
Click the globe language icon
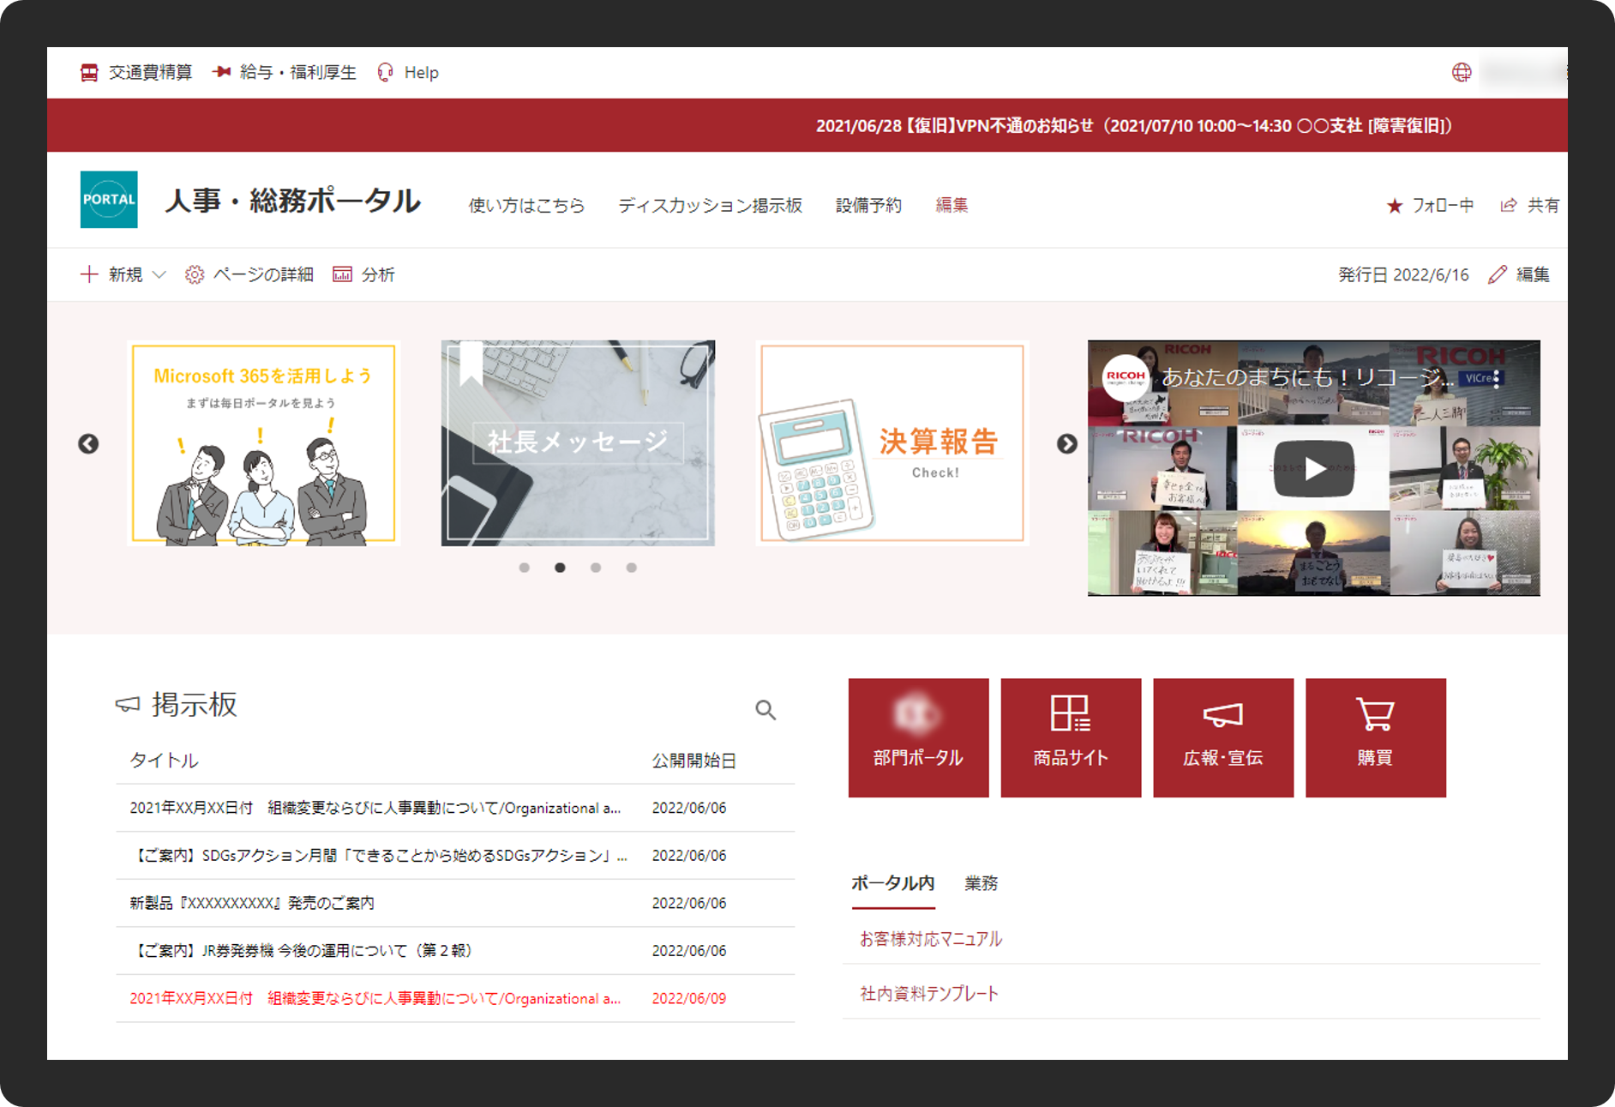[x=1462, y=73]
